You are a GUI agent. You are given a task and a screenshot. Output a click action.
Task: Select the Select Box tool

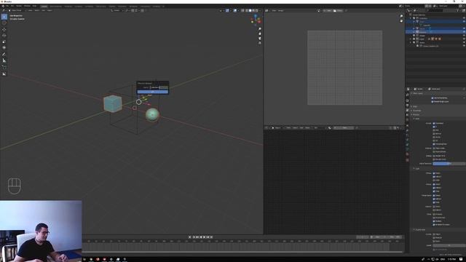(x=4, y=17)
